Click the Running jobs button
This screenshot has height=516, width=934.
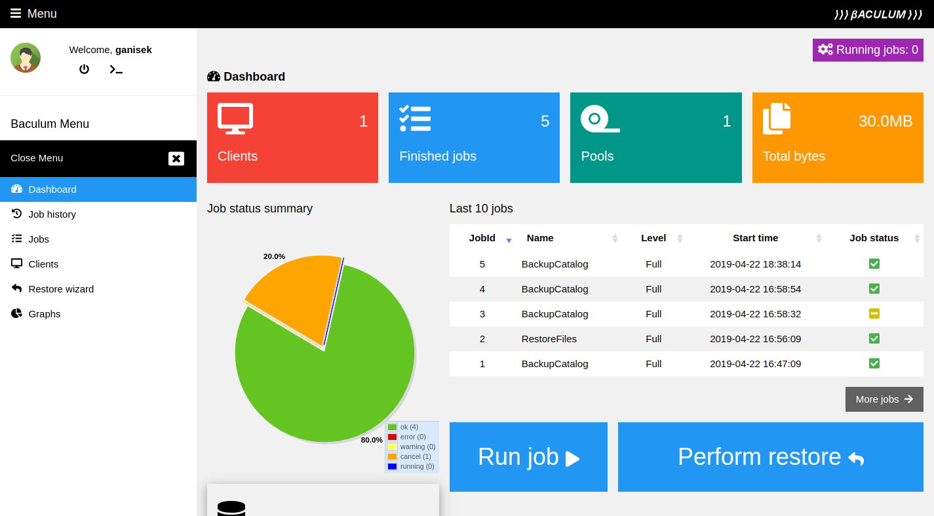pos(868,50)
